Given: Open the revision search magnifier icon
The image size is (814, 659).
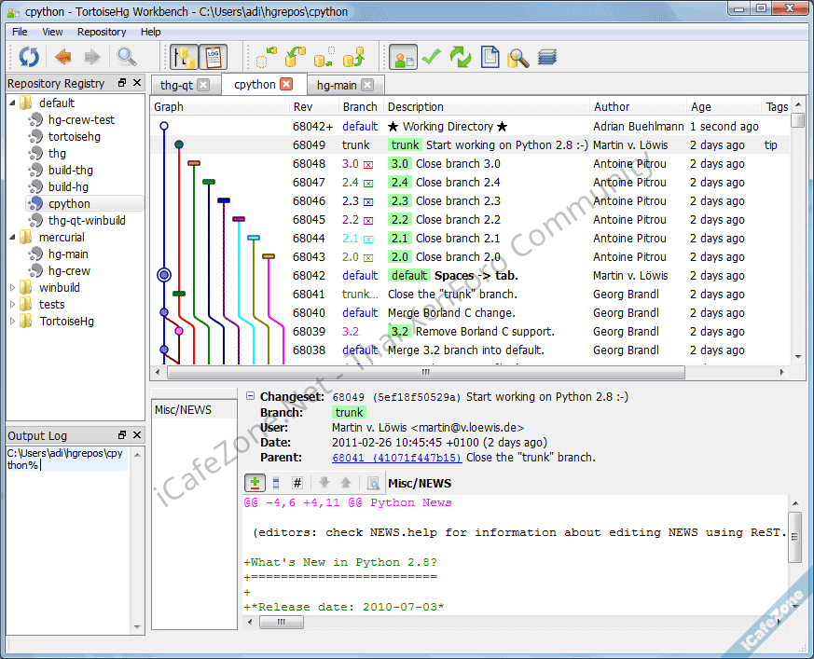Looking at the screenshot, I should [126, 57].
